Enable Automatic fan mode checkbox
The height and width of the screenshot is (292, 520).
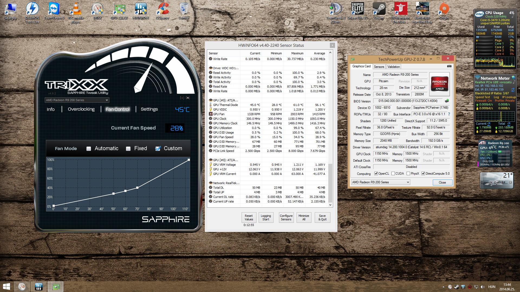[x=89, y=149]
